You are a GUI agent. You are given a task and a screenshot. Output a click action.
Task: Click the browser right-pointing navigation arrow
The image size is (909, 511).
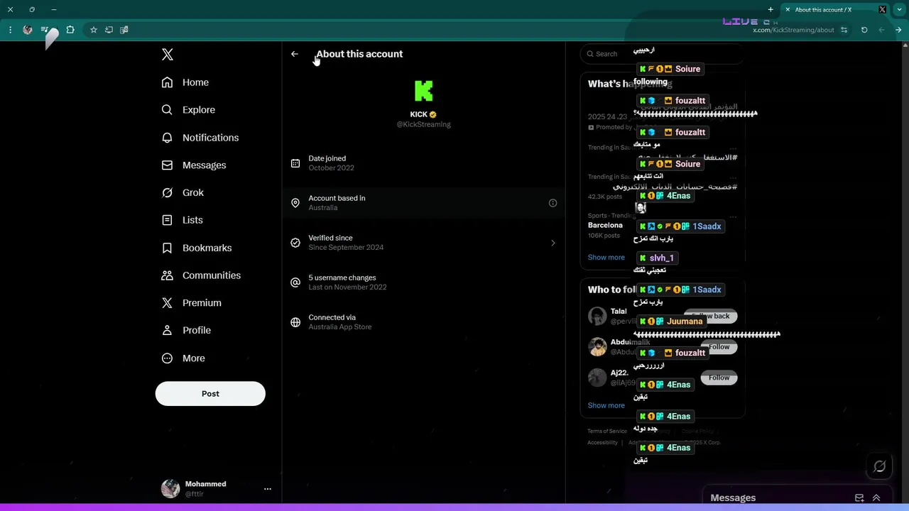(x=898, y=30)
